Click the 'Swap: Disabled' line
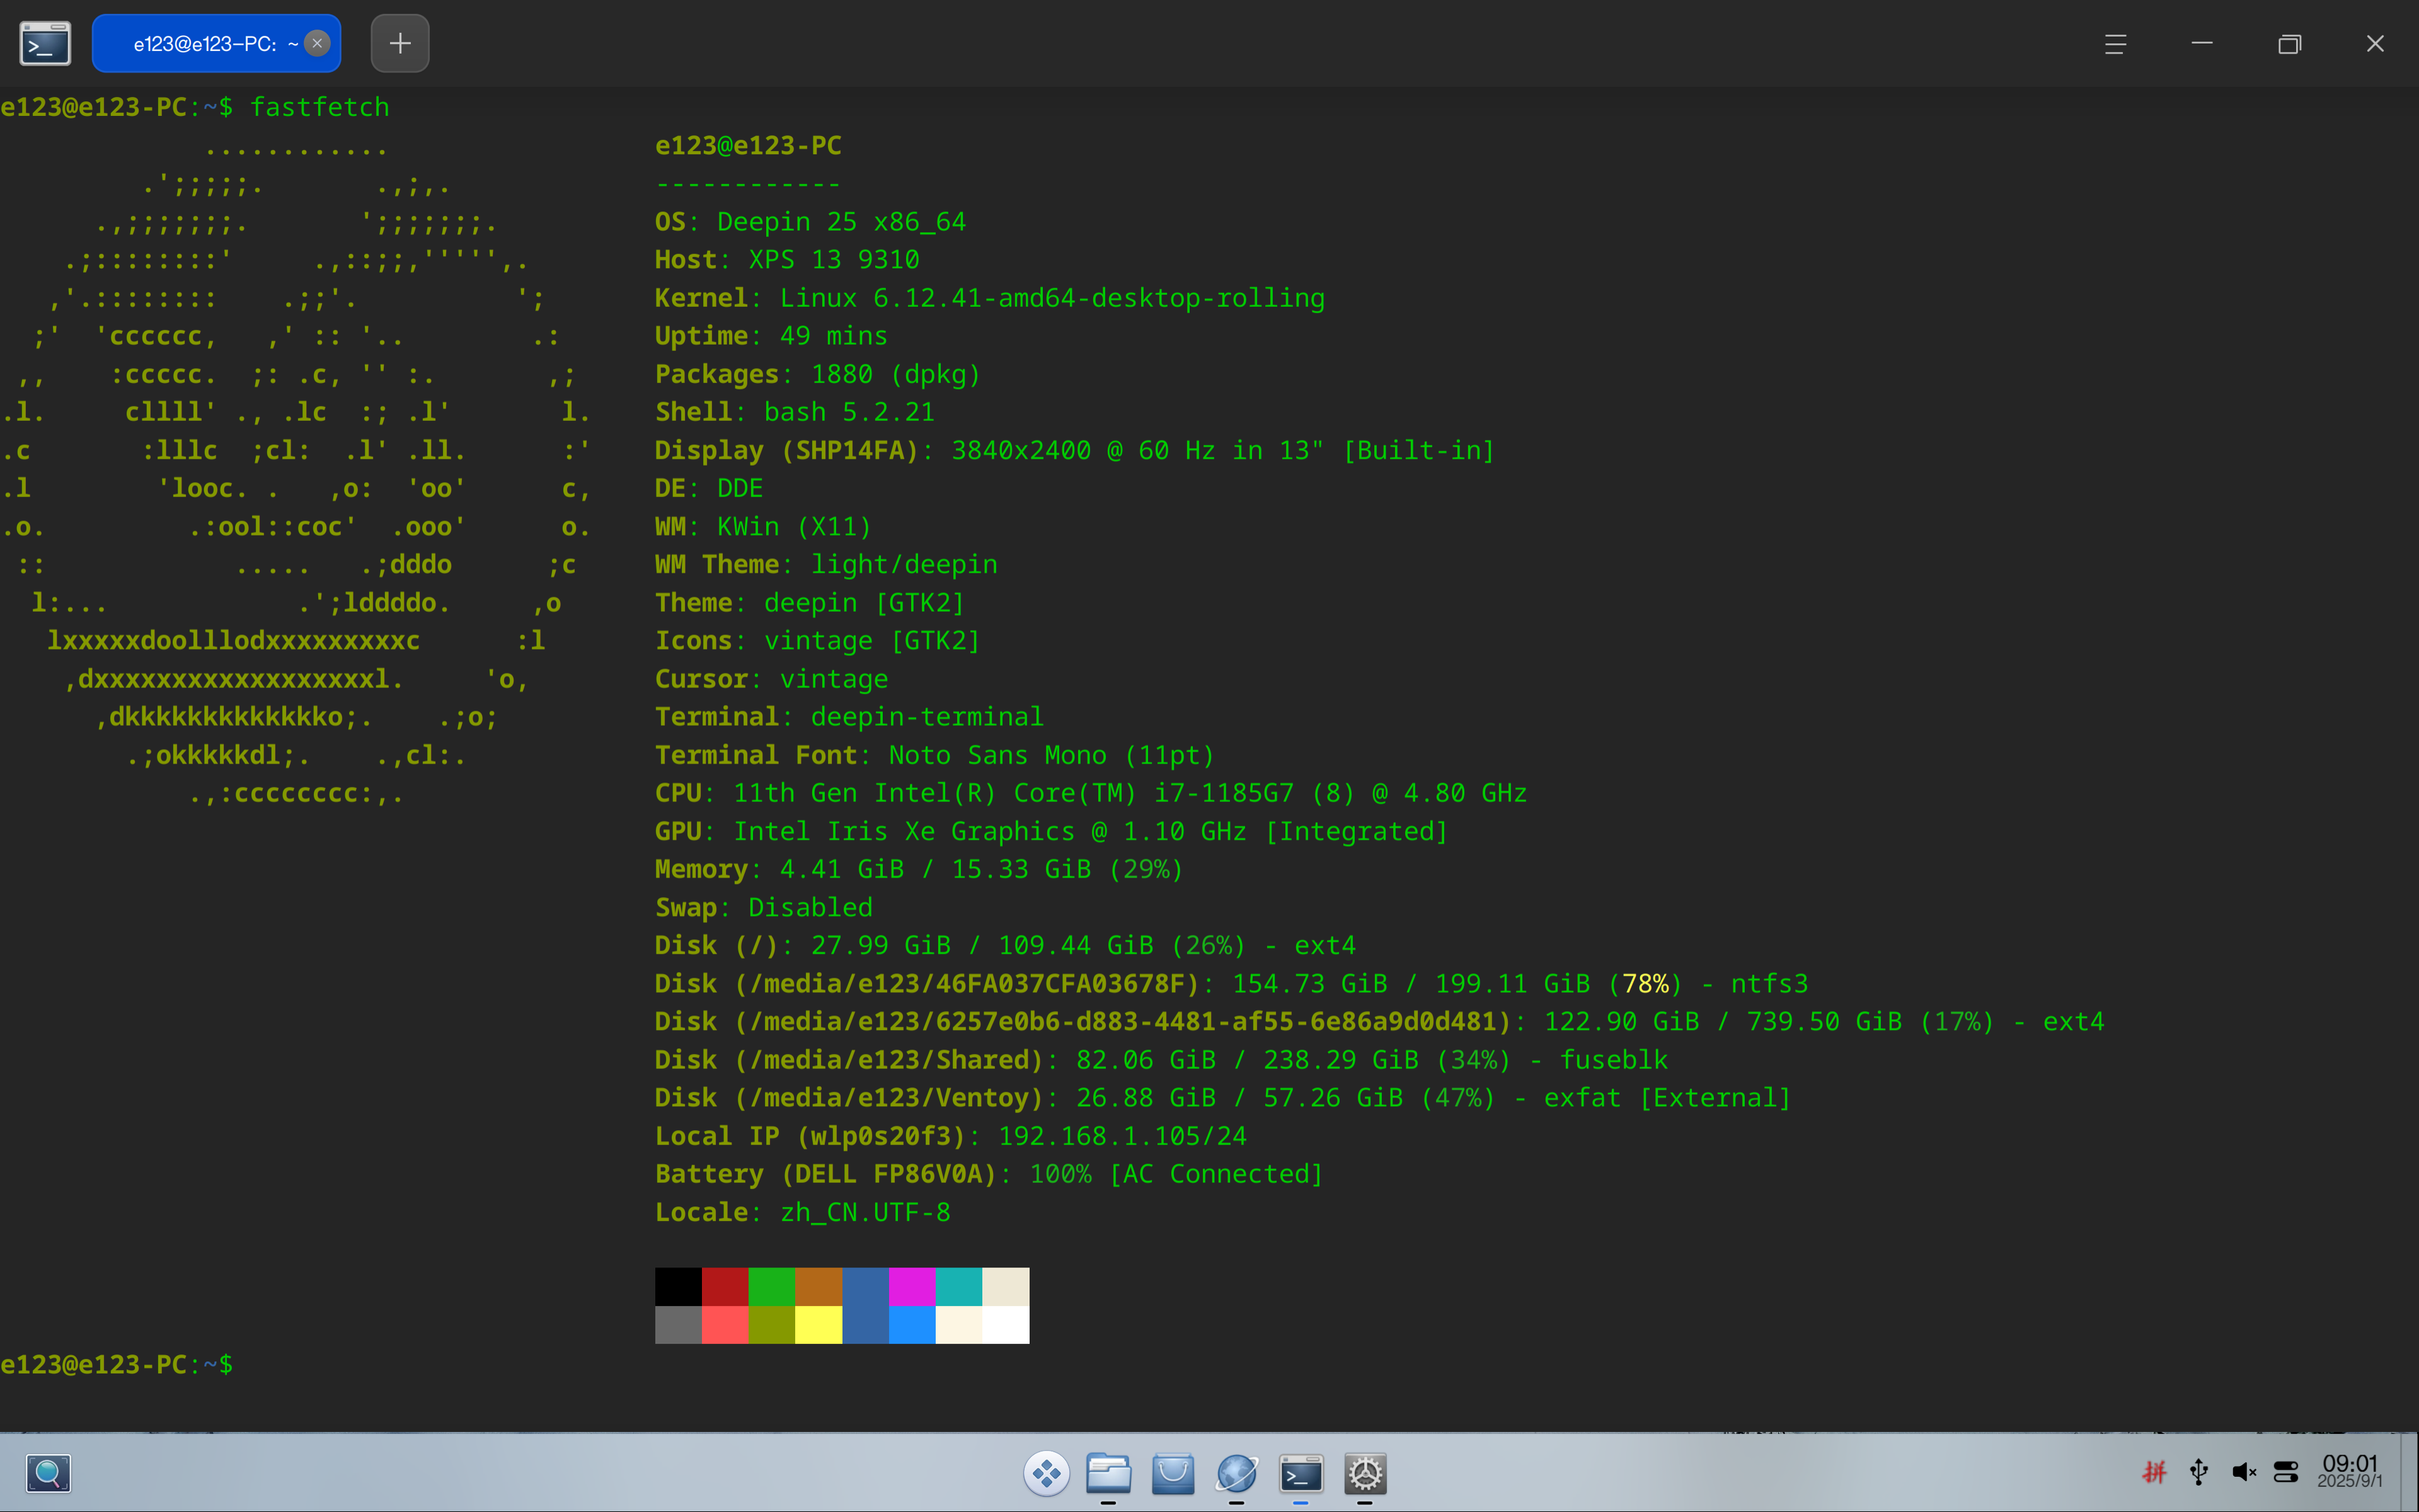Image resolution: width=2419 pixels, height=1512 pixels. [x=764, y=907]
